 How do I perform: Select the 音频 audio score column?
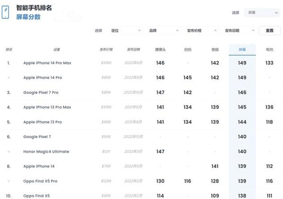(x=215, y=49)
